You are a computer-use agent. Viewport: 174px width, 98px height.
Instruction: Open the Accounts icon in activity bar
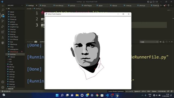pyautogui.click(x=3, y=82)
